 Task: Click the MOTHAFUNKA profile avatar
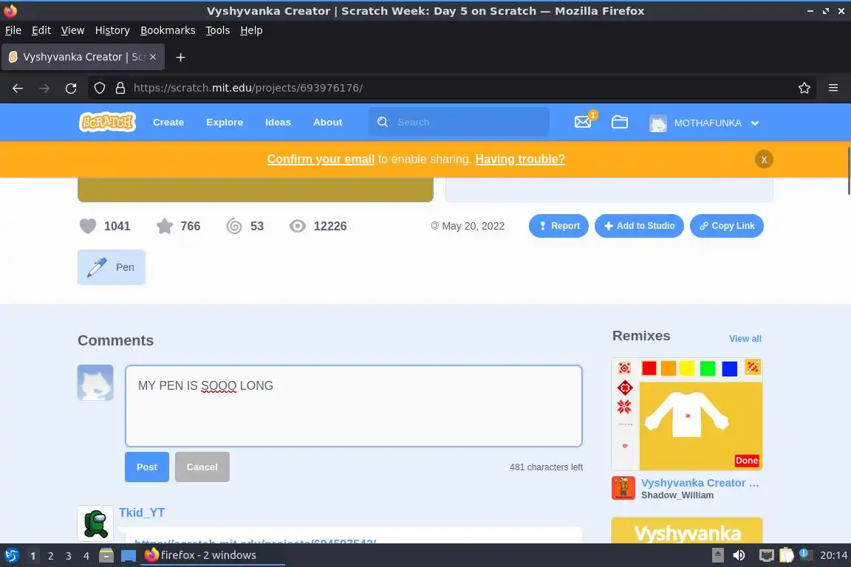(657, 123)
